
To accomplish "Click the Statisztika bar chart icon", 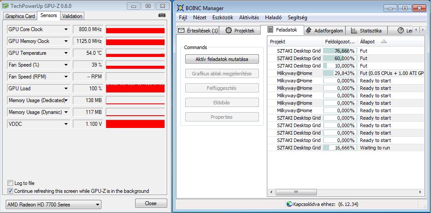I will (x=354, y=31).
